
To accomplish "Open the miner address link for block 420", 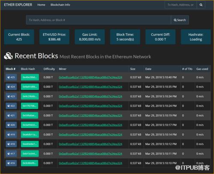I will tap(90, 125).
